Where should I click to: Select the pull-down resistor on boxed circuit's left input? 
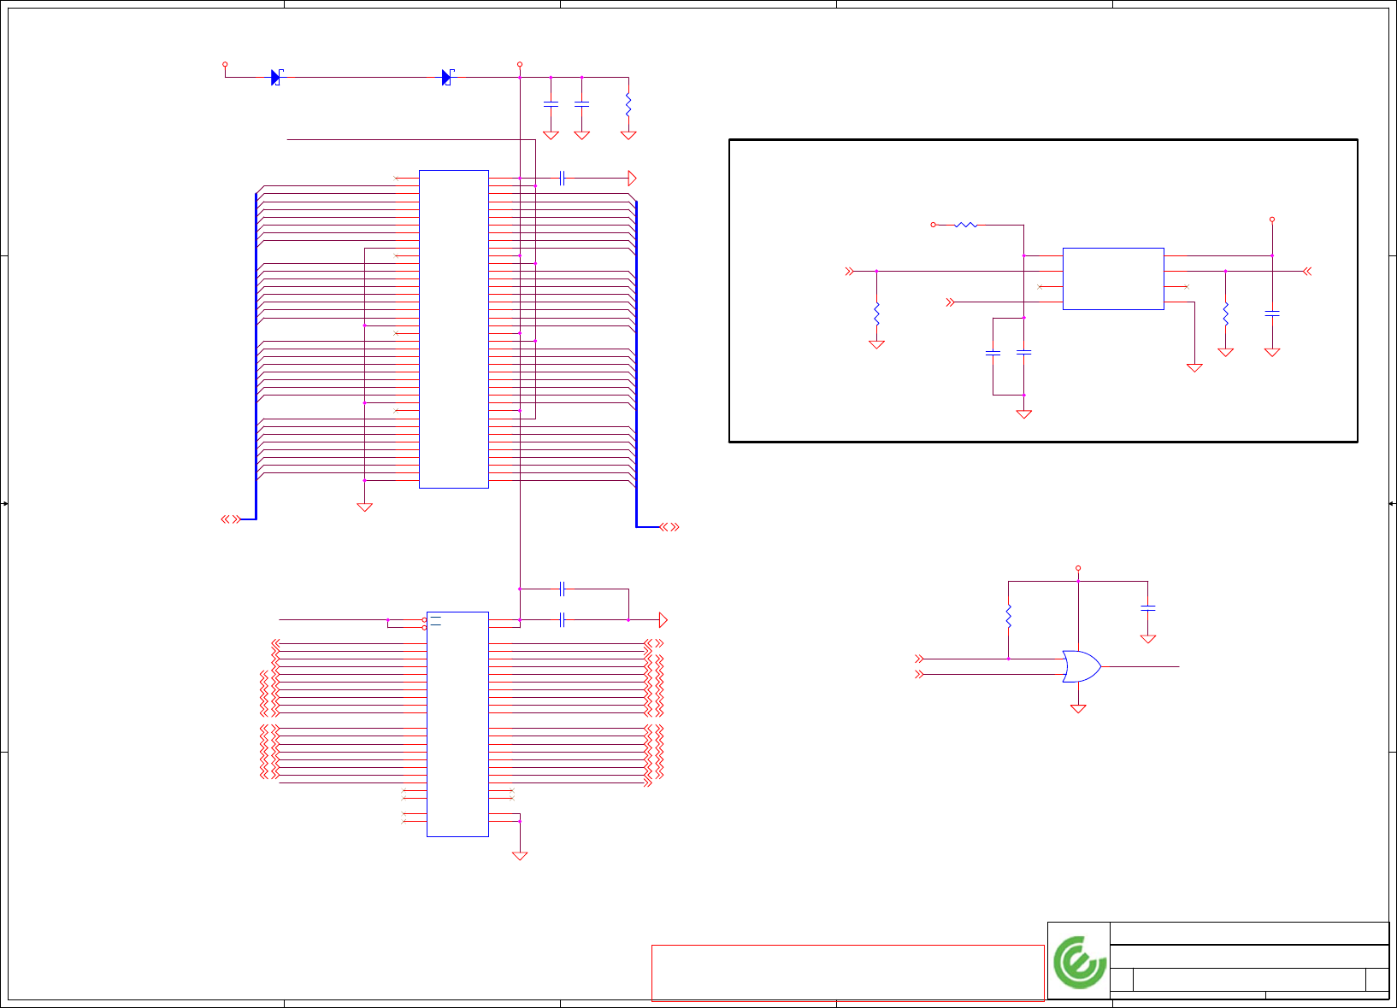(876, 314)
